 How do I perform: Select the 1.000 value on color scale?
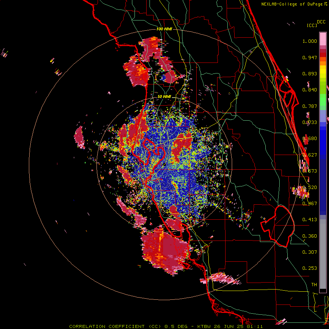310,41
